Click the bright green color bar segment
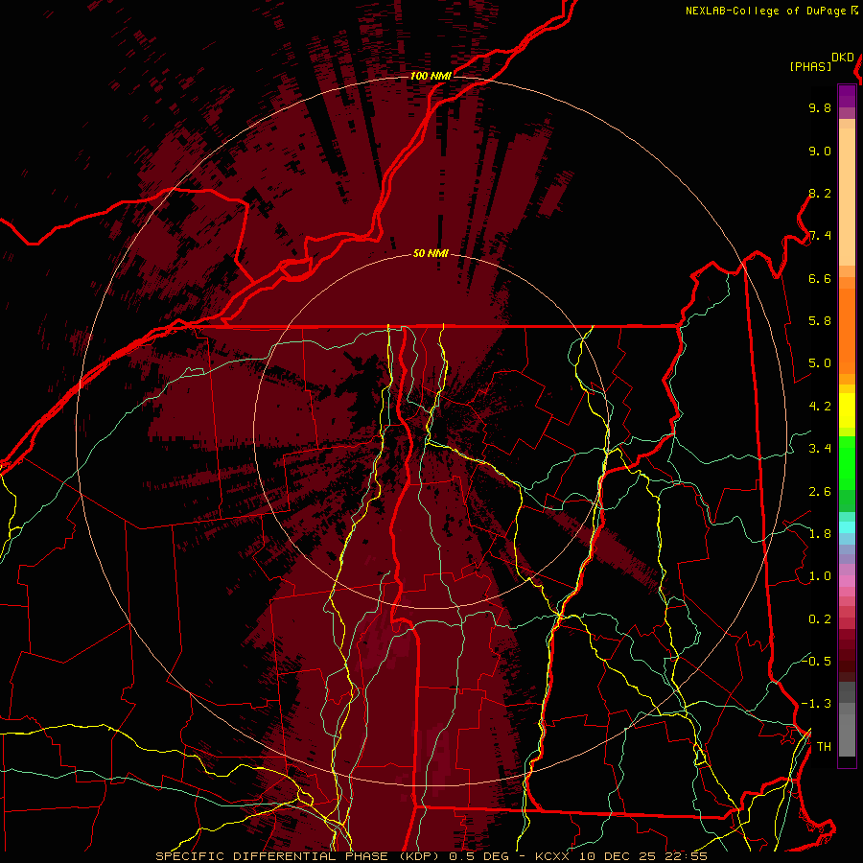863x863 pixels. (x=847, y=463)
